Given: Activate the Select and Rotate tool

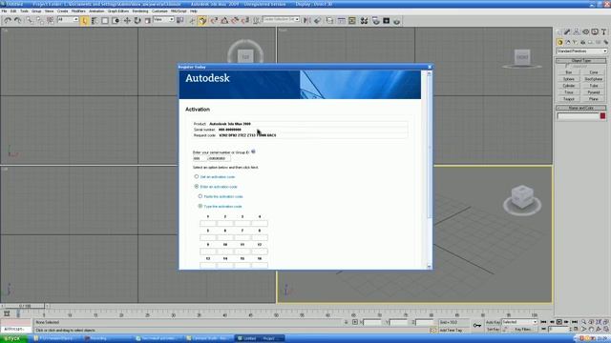Looking at the screenshot, I should pyautogui.click(x=137, y=21).
